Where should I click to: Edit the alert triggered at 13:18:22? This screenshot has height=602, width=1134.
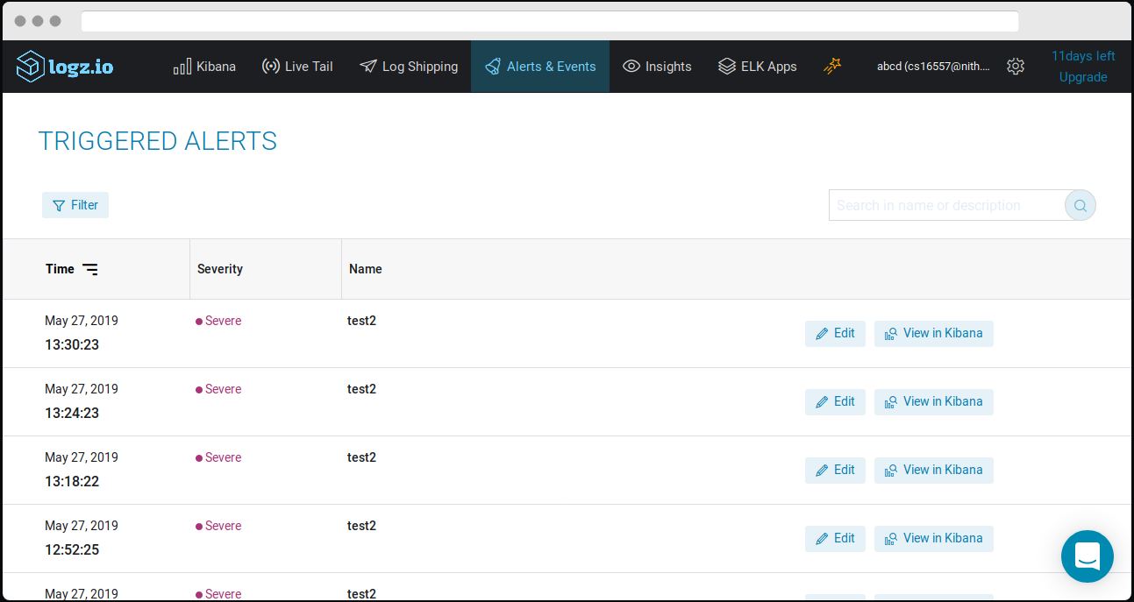point(836,471)
